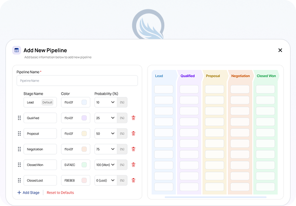Remove Closed Lost stage via trash icon
296x206 pixels.
[133, 180]
